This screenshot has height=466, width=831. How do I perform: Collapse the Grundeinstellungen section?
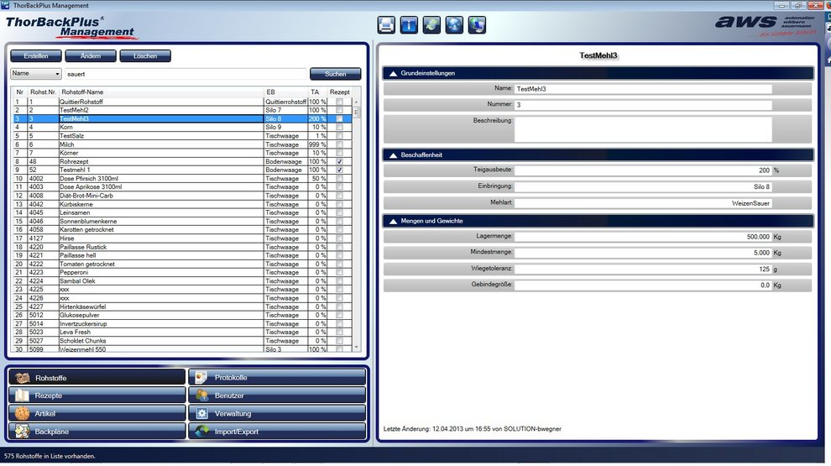[x=393, y=74]
